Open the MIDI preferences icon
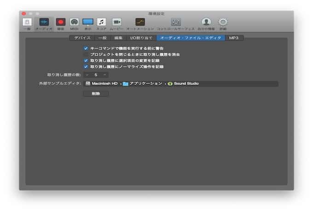This screenshot has width=313, height=211. [74, 22]
